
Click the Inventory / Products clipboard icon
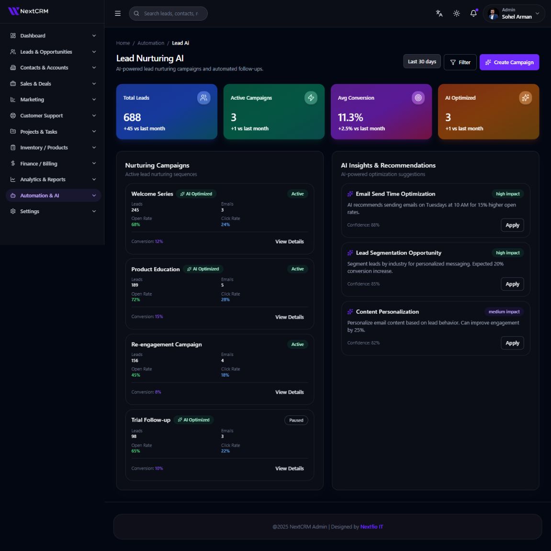pos(13,147)
